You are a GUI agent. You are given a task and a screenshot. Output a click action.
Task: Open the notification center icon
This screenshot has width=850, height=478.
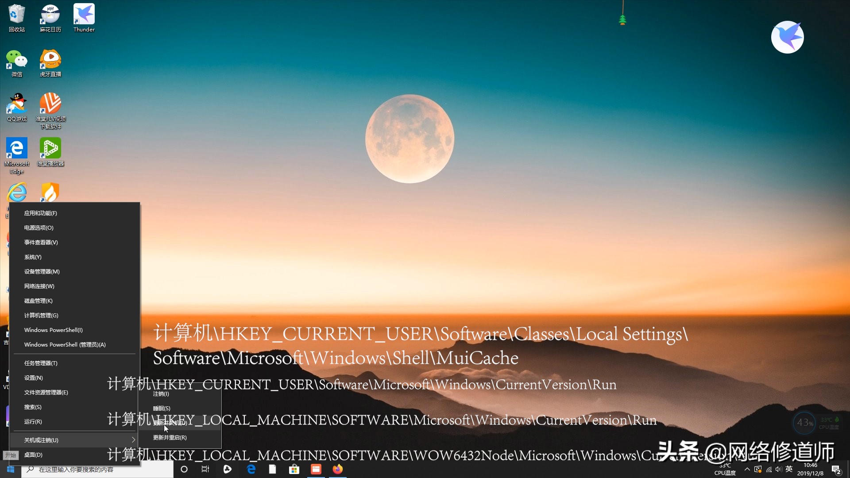pyautogui.click(x=836, y=469)
